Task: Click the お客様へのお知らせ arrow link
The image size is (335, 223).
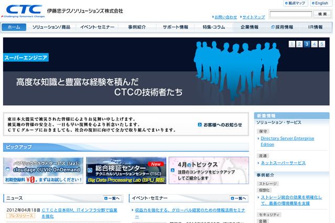Action: pos(220,125)
